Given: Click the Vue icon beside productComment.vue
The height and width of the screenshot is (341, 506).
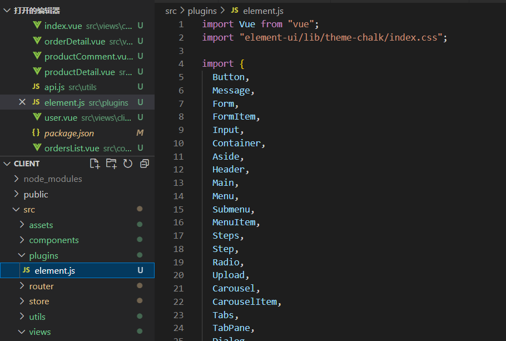Looking at the screenshot, I should (x=37, y=56).
